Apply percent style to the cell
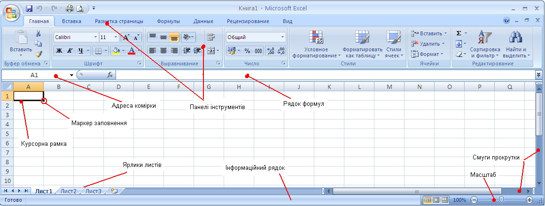The width and height of the screenshot is (545, 206). pyautogui.click(x=247, y=51)
